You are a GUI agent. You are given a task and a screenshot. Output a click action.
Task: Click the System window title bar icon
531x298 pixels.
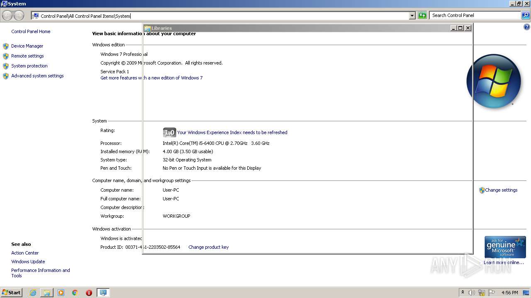point(4,4)
